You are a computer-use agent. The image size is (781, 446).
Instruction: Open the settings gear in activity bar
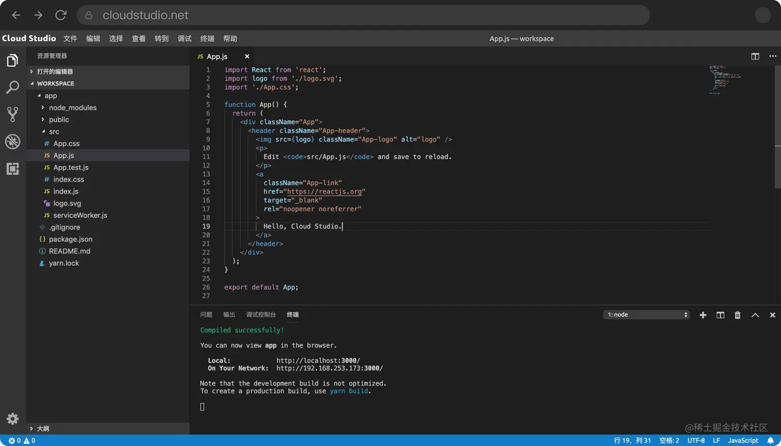click(12, 419)
